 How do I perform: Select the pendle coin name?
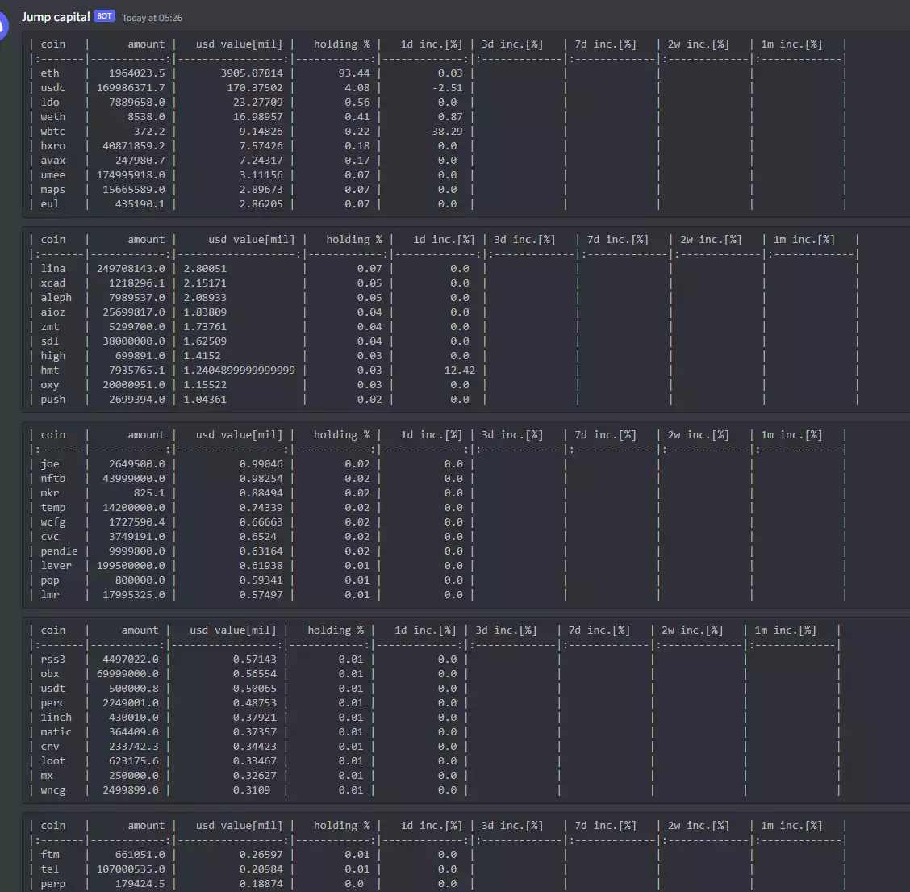pyautogui.click(x=59, y=551)
